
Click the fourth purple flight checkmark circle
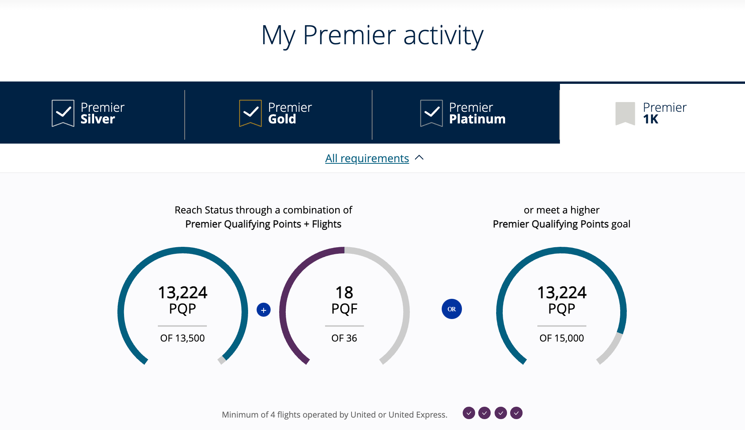click(516, 413)
